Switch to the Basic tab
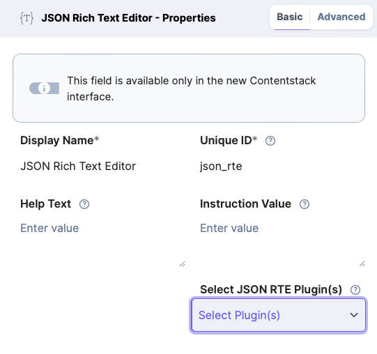 coord(289,17)
